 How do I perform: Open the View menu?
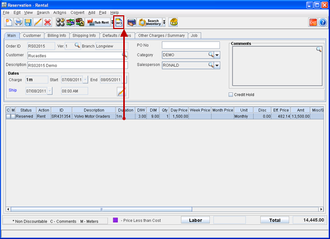tap(28, 13)
